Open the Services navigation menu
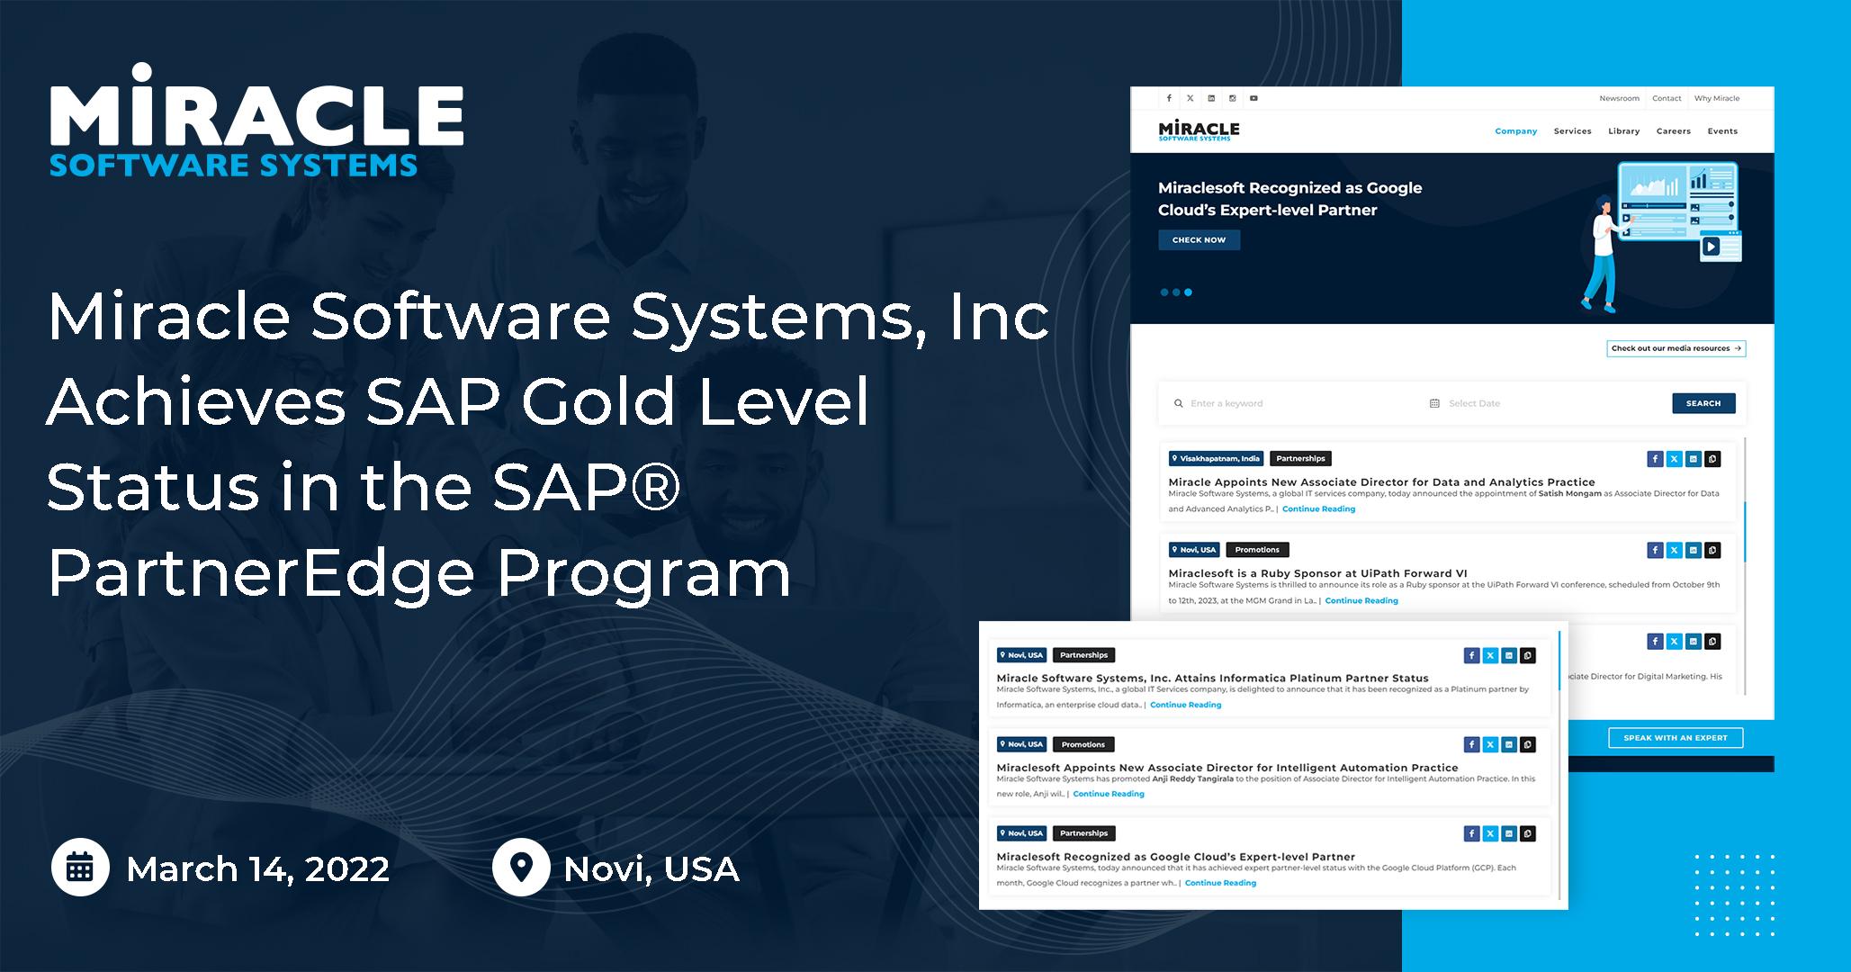This screenshot has width=1851, height=972. tap(1572, 130)
